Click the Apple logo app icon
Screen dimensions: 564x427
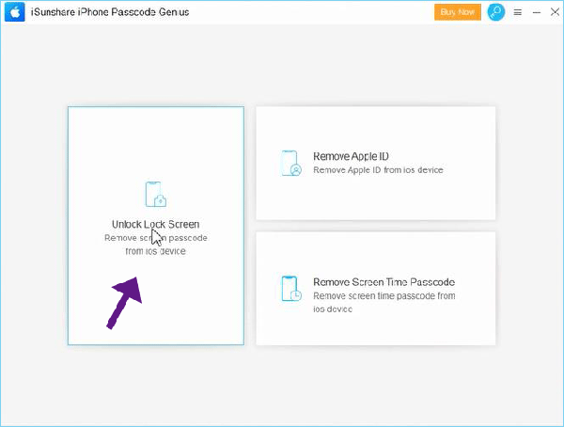[x=15, y=12]
